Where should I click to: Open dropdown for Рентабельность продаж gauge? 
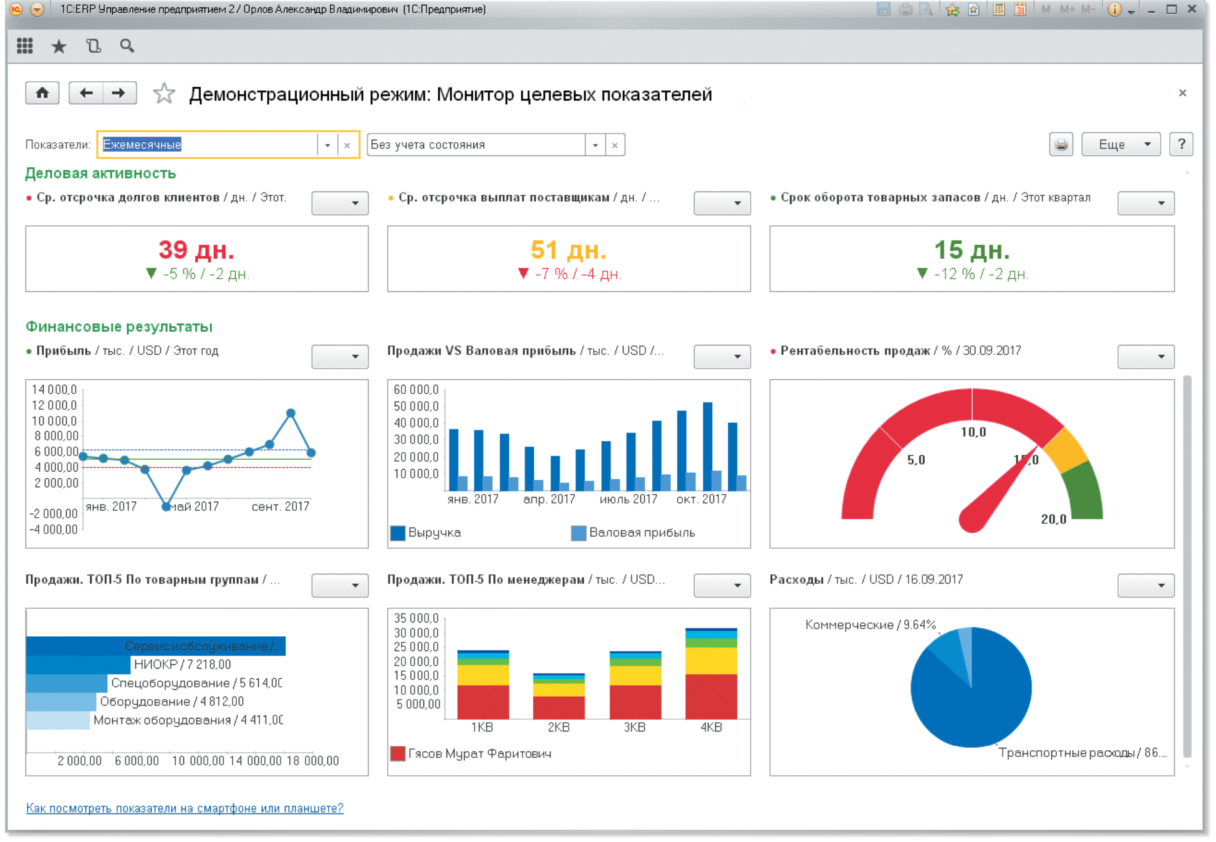click(x=1146, y=357)
